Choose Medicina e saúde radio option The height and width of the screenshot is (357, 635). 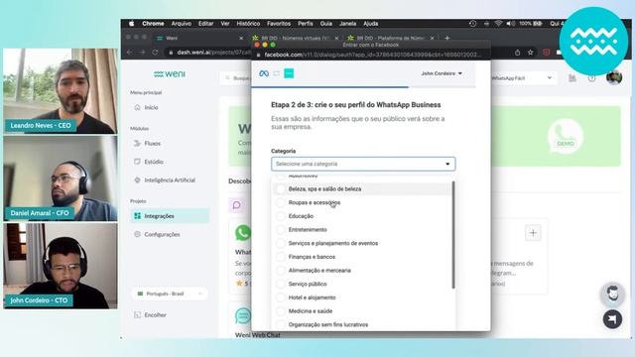(x=280, y=310)
